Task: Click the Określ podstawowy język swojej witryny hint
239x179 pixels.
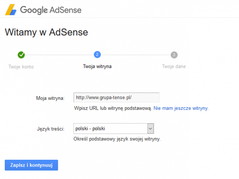Action: 117,139
